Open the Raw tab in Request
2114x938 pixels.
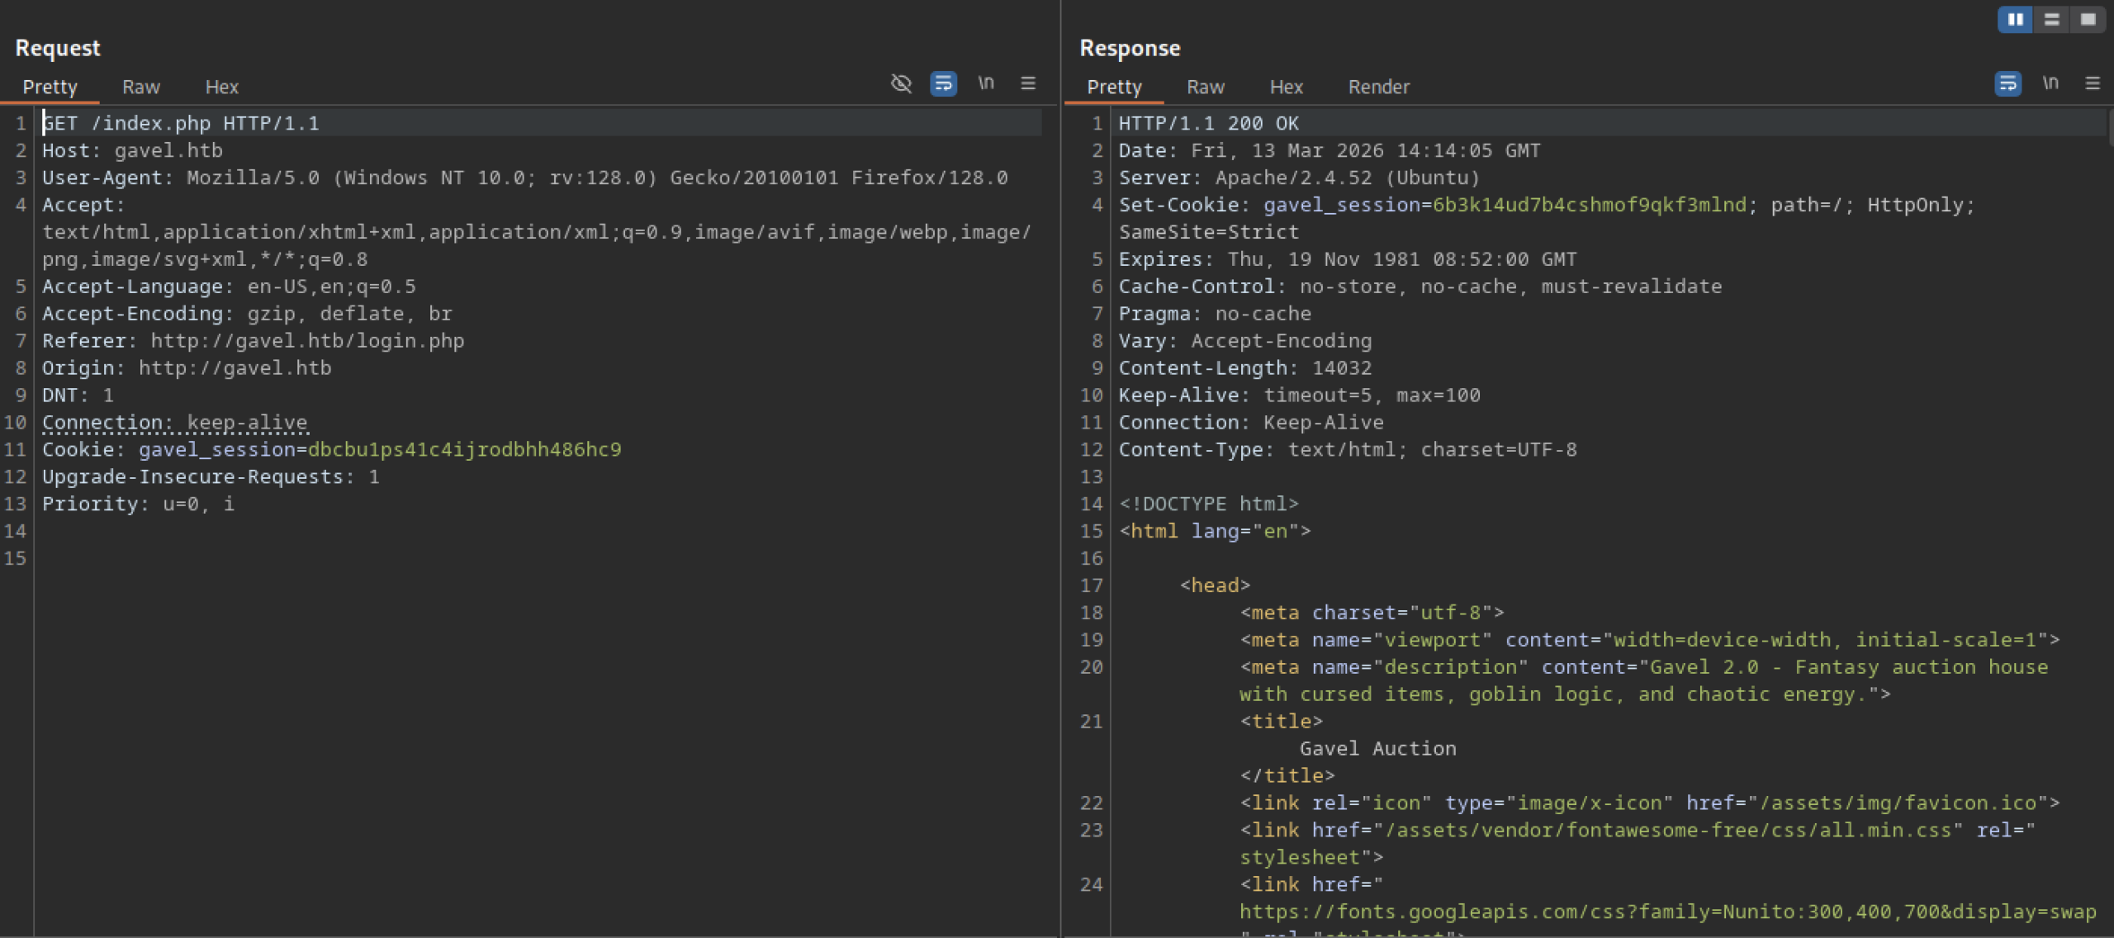click(140, 87)
